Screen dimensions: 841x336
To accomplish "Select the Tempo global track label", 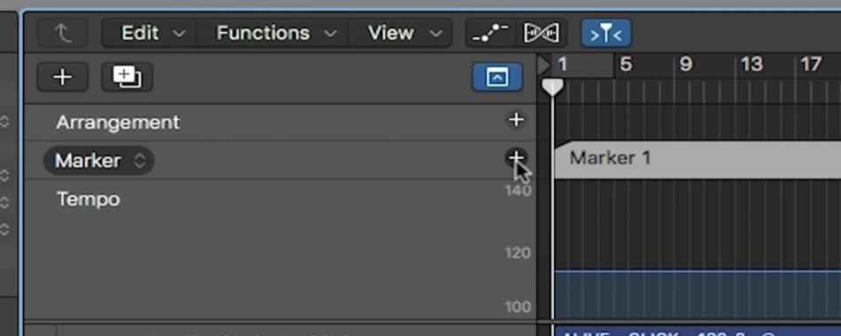I will [x=89, y=199].
